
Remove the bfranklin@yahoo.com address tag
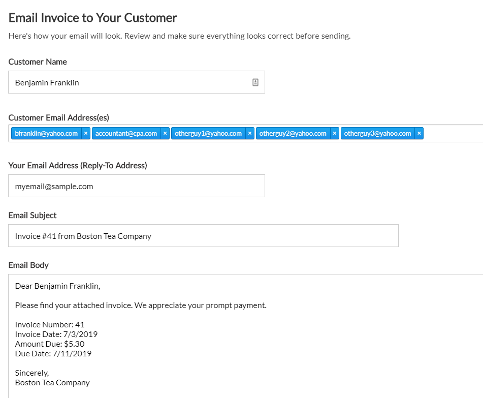coord(86,133)
